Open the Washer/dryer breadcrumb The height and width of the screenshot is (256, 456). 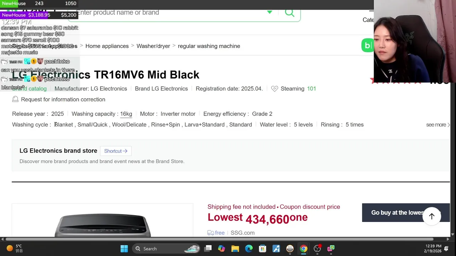point(153,46)
